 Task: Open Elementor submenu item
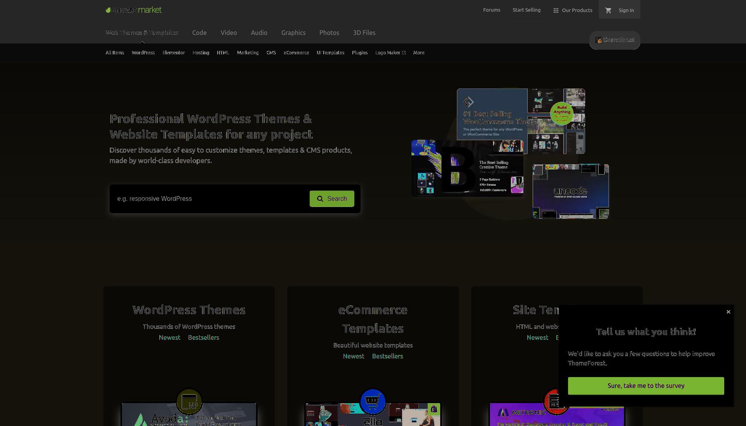pyautogui.click(x=174, y=53)
